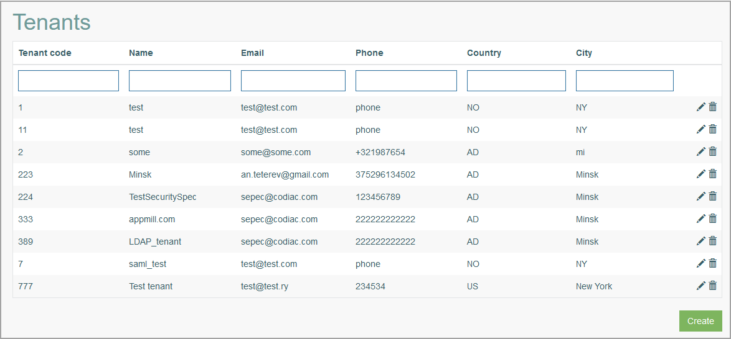Activate the Phone filter field
Viewport: 731px width, 339px height.
pos(406,81)
